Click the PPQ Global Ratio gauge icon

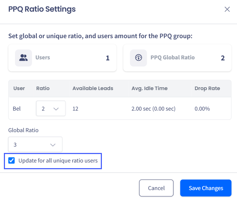[138, 58]
